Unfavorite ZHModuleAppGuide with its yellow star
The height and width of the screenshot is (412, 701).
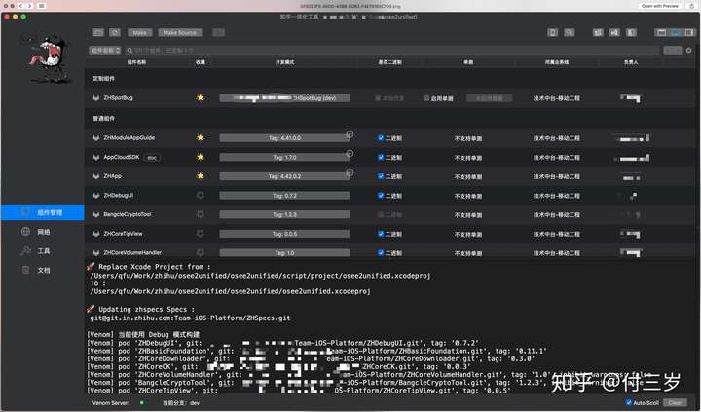200,137
